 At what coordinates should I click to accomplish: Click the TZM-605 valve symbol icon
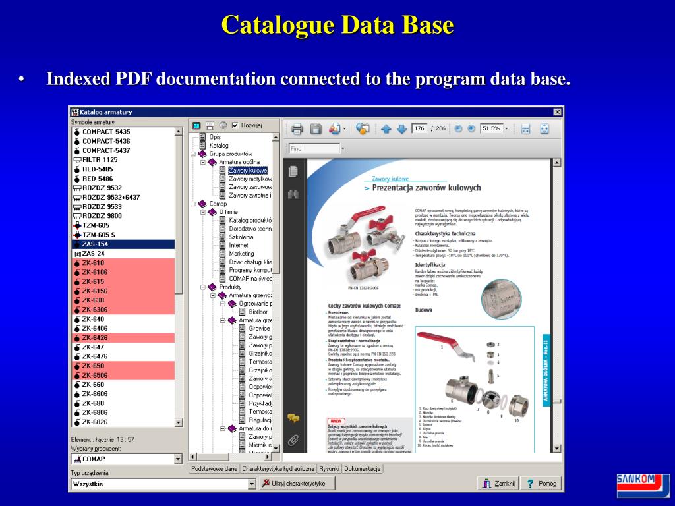[77, 225]
